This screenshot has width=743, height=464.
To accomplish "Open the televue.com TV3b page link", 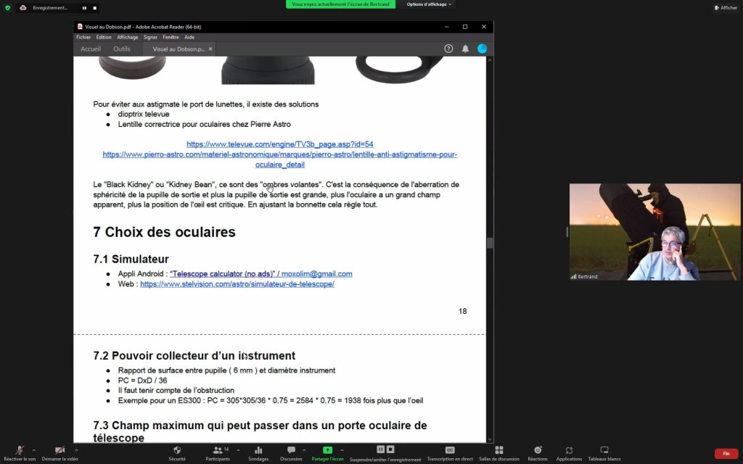I will tap(280, 144).
